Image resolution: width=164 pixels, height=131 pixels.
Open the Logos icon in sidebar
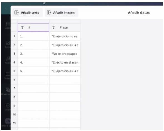[x=8, y=105]
